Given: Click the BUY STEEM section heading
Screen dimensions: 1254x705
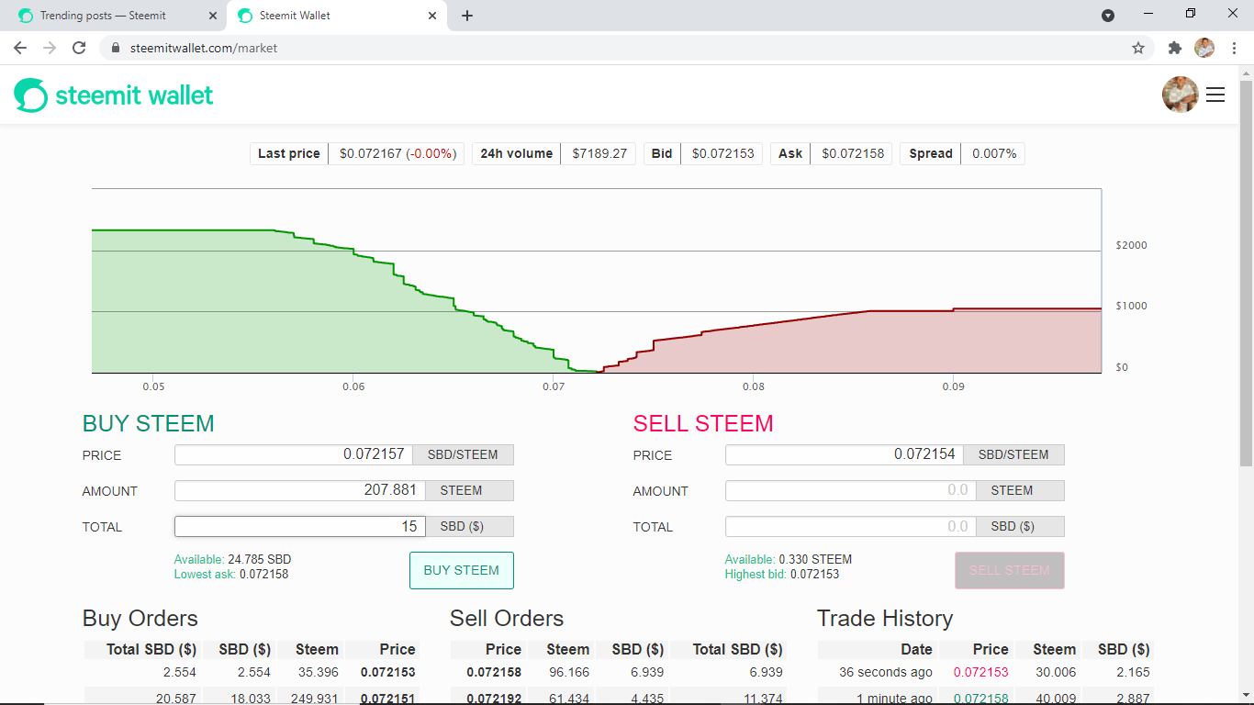Looking at the screenshot, I should tap(148, 423).
